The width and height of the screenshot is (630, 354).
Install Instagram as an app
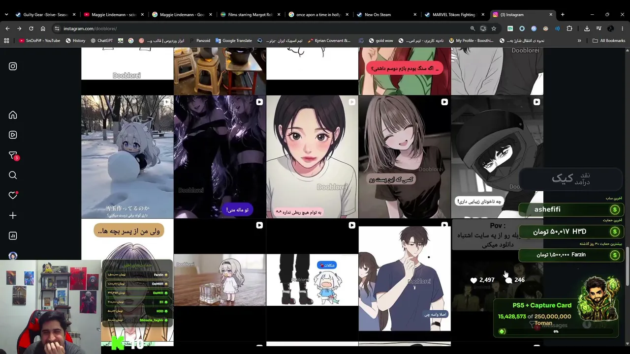pos(483,29)
